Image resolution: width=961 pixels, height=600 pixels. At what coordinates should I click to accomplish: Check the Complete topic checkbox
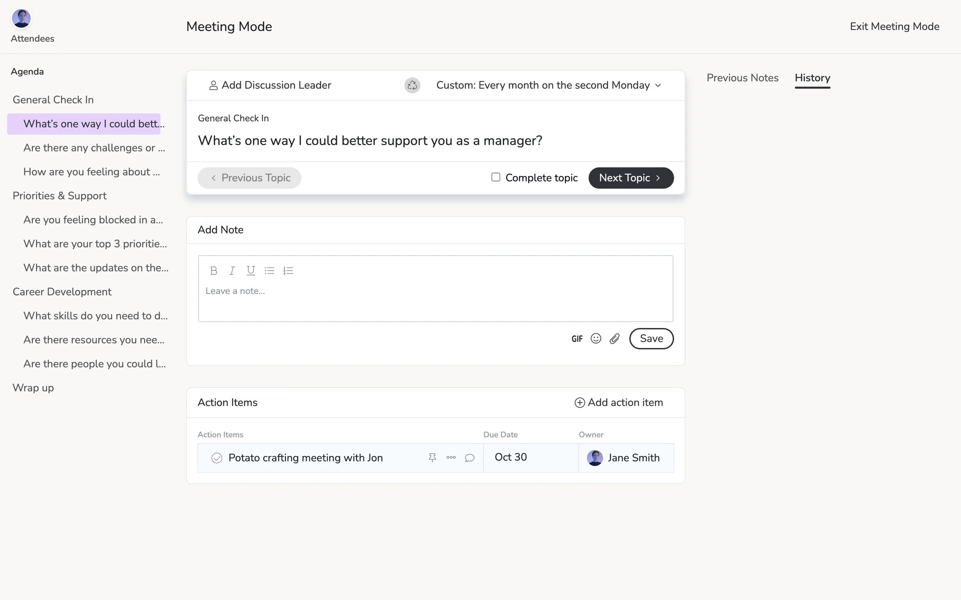[496, 177]
